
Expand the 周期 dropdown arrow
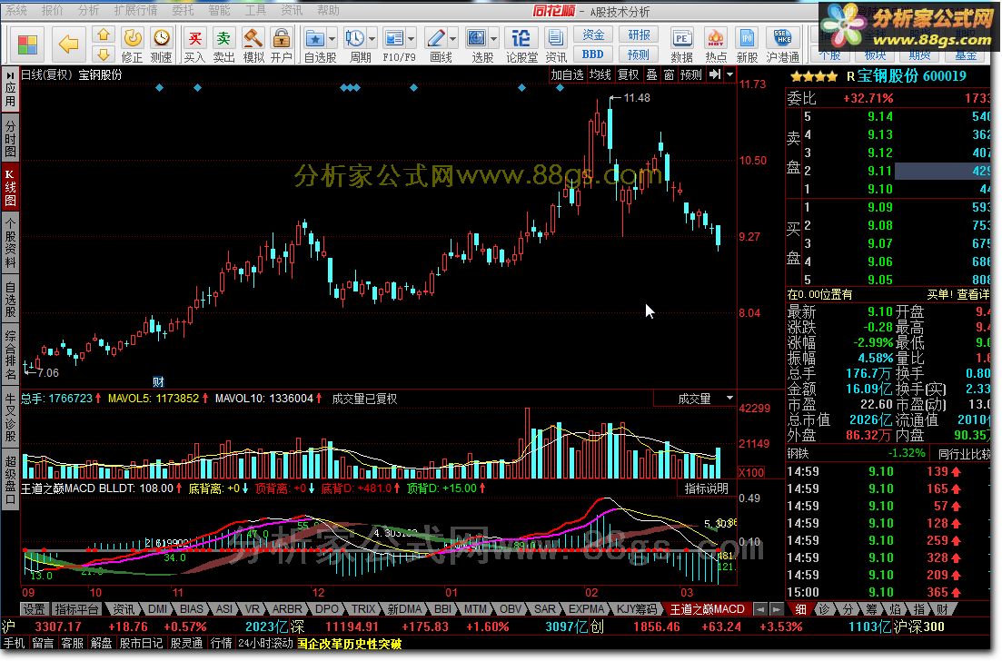tap(372, 38)
